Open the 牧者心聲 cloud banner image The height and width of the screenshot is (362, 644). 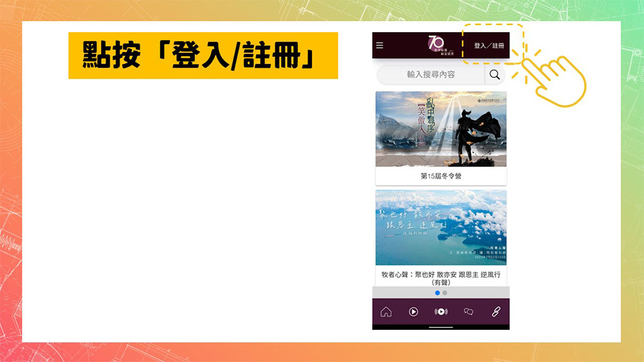tap(441, 228)
